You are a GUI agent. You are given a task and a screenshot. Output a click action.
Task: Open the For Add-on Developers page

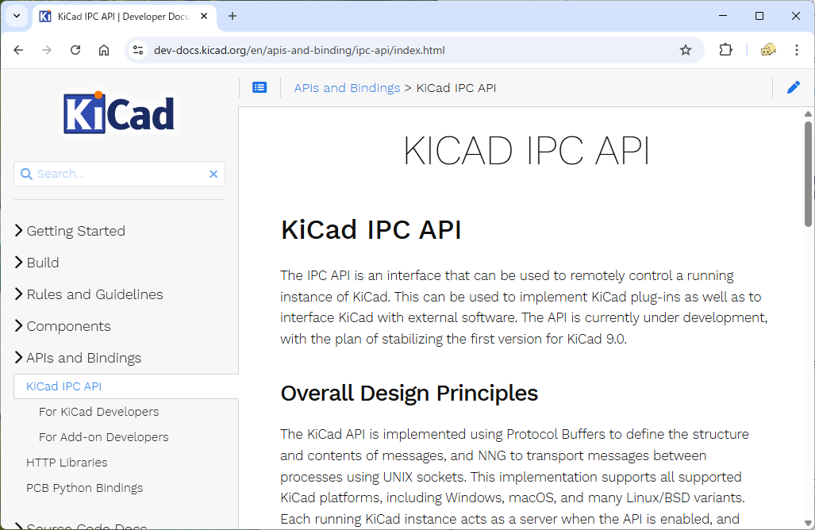pos(103,437)
